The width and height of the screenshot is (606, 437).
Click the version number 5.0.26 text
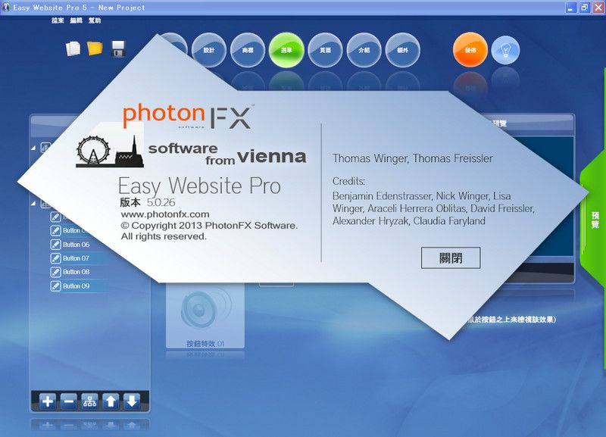coord(161,202)
